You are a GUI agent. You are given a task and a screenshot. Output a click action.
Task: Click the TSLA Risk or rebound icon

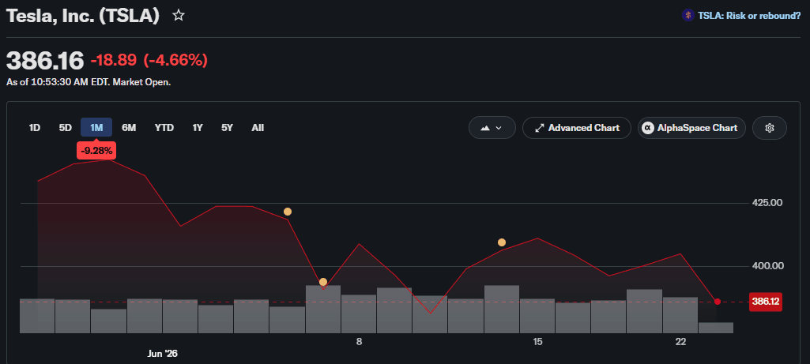[x=688, y=16]
